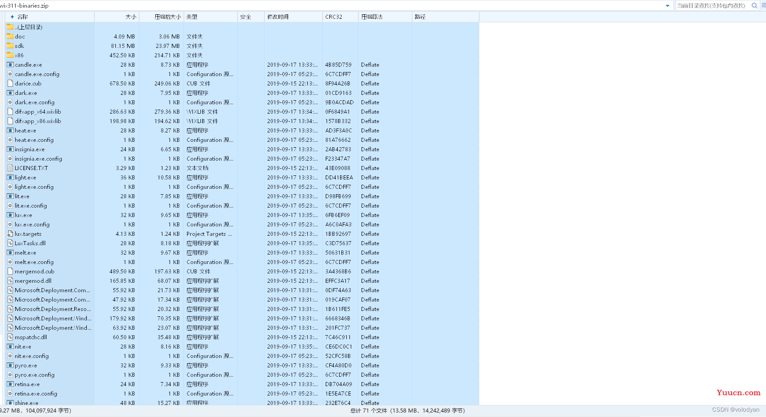Sort by the 安全 column header
Image resolution: width=766 pixels, height=417 pixels.
[251, 17]
